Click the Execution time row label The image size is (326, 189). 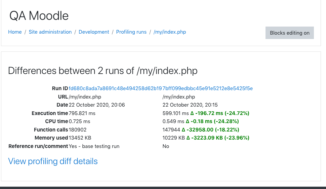pos(50,113)
